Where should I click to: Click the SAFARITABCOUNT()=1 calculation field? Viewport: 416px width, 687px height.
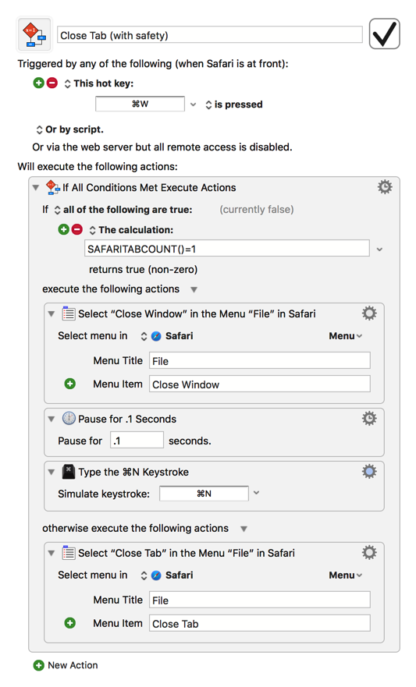[226, 249]
